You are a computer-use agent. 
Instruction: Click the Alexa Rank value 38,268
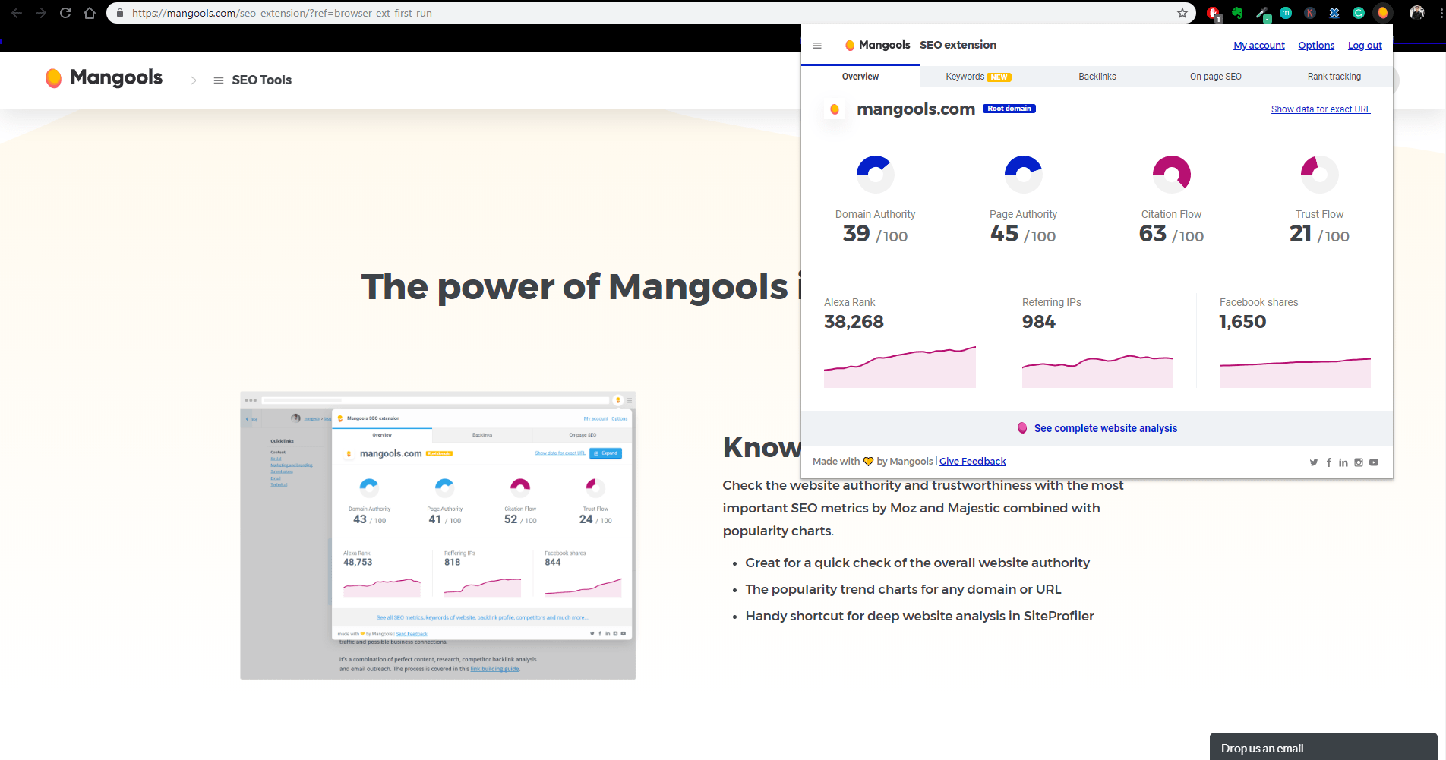854,322
